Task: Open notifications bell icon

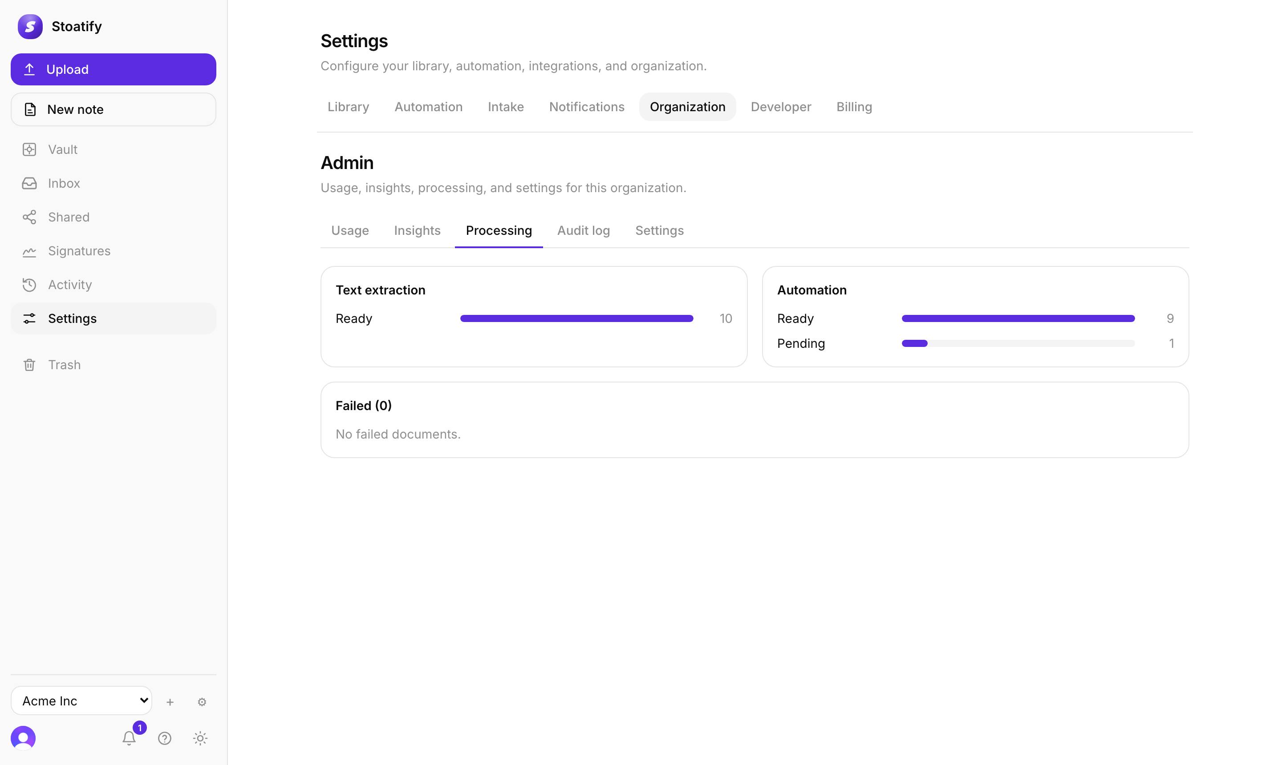Action: (129, 738)
